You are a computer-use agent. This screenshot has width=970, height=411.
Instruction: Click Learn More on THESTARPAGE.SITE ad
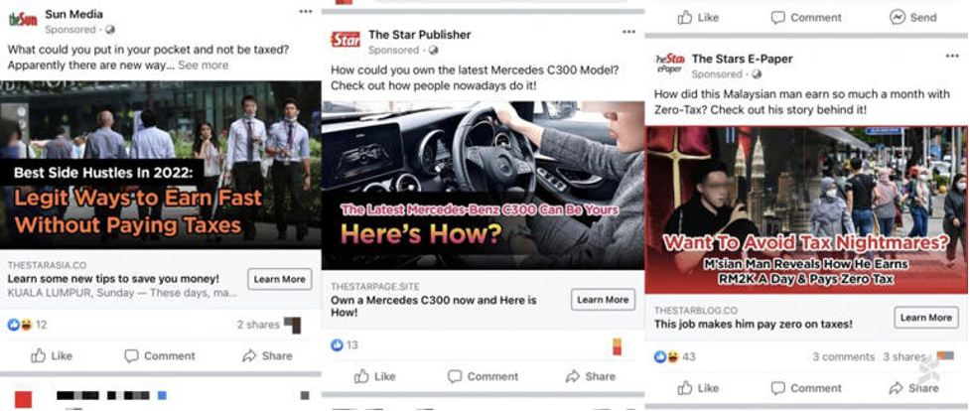pyautogui.click(x=603, y=300)
